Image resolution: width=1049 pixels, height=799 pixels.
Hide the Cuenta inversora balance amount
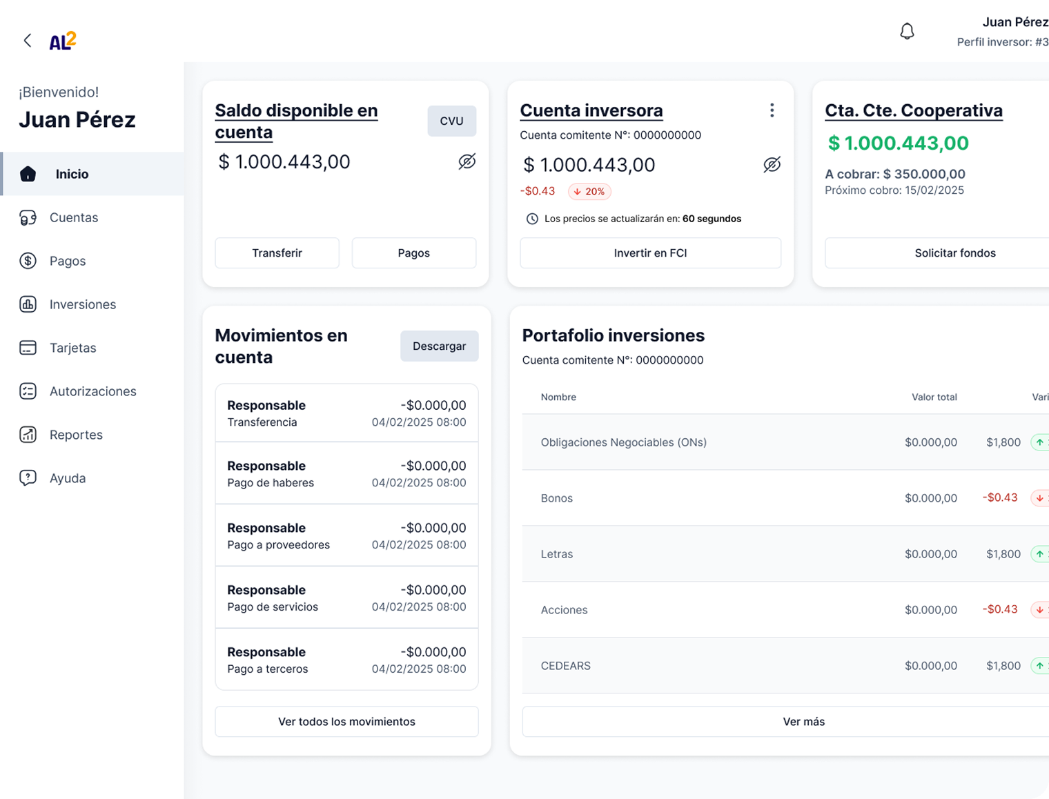point(772,164)
